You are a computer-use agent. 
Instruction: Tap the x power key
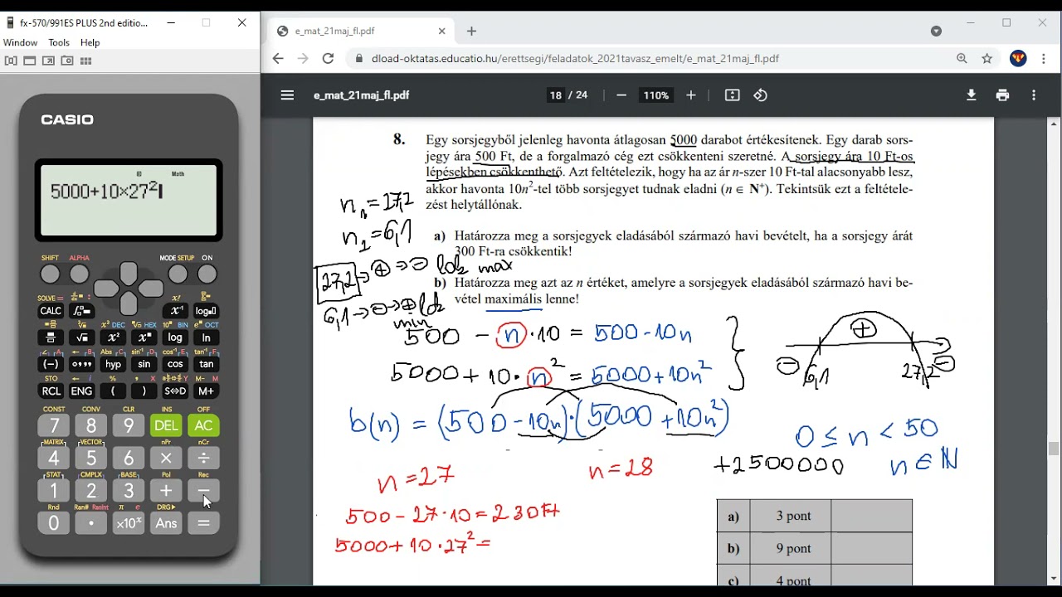coord(144,337)
